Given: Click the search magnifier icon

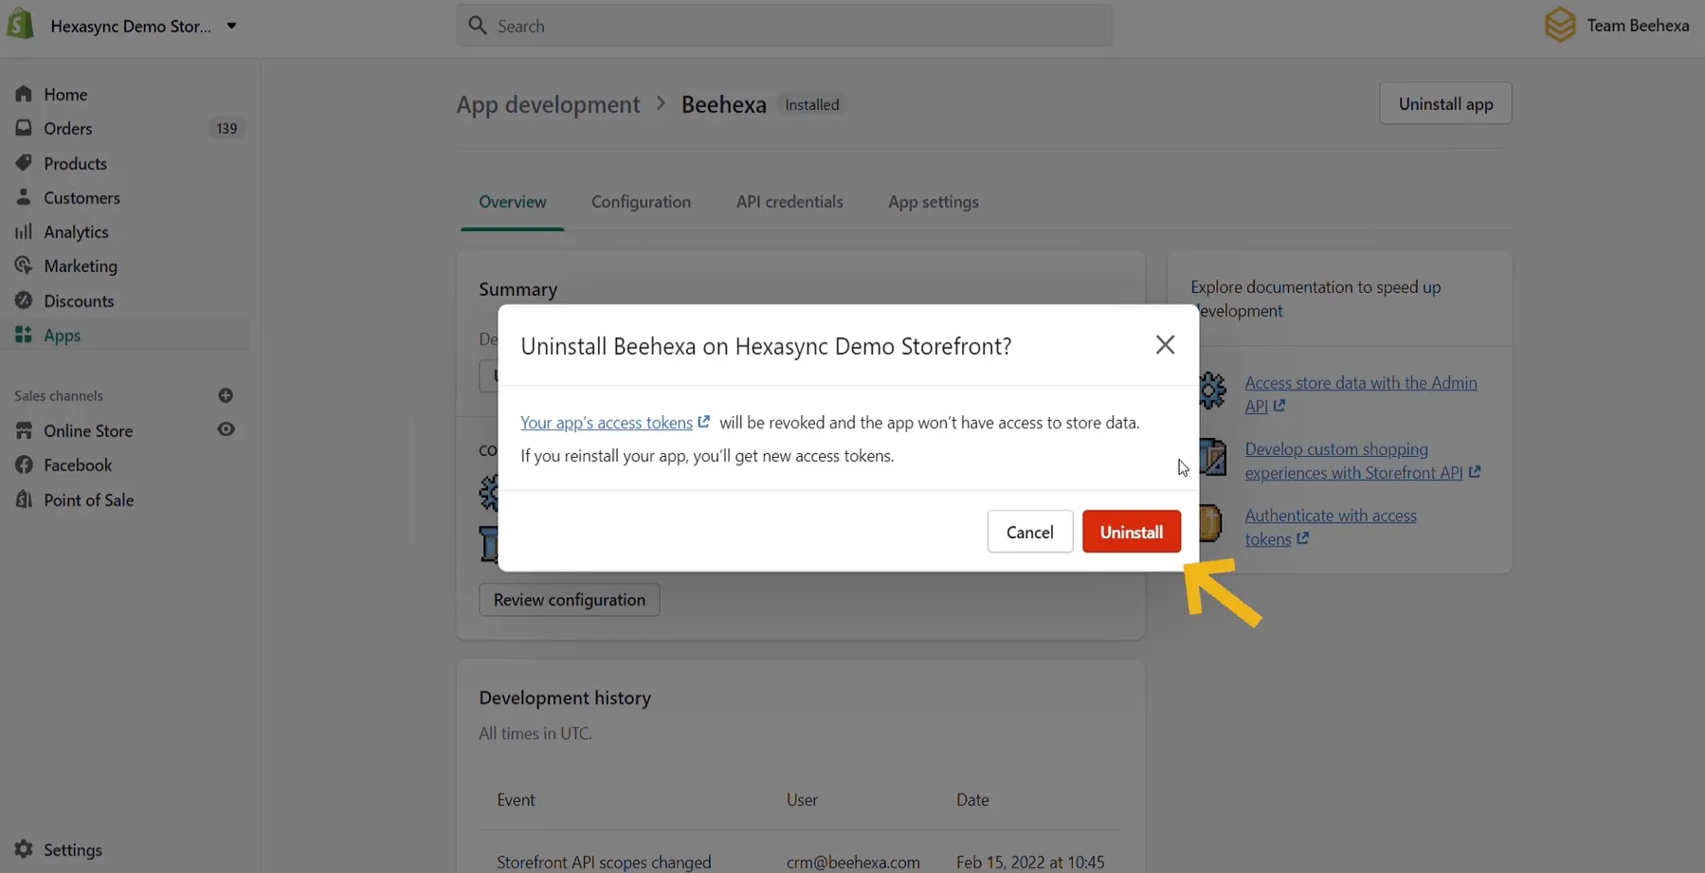Looking at the screenshot, I should coord(478,26).
